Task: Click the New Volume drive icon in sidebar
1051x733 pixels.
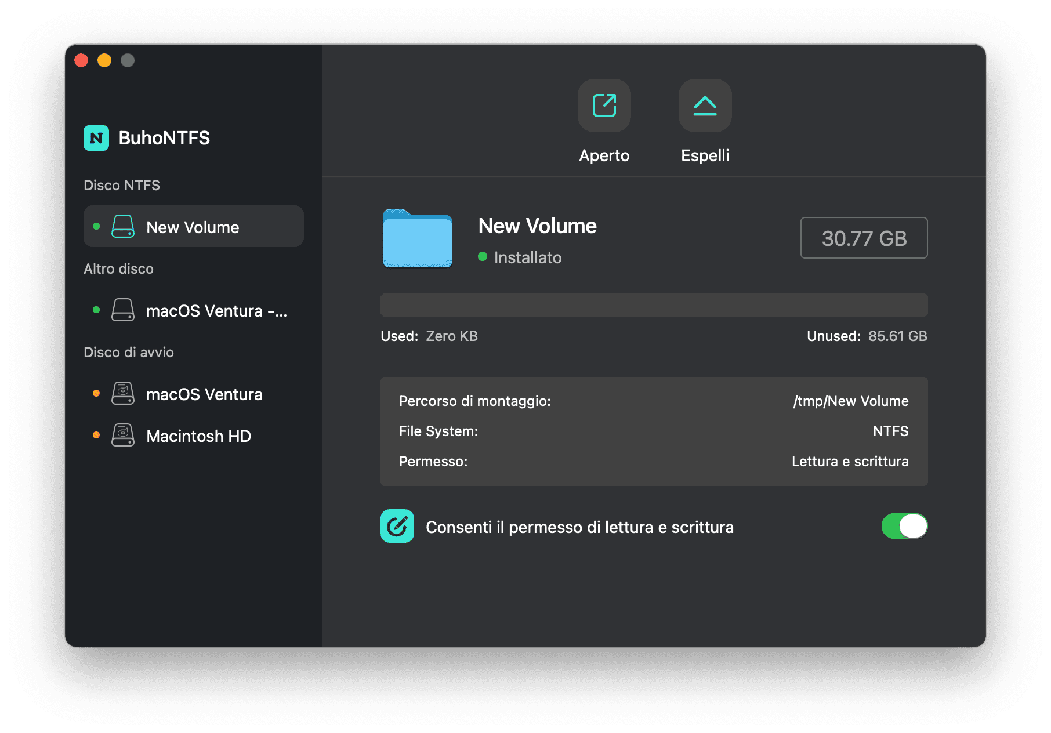Action: [123, 227]
